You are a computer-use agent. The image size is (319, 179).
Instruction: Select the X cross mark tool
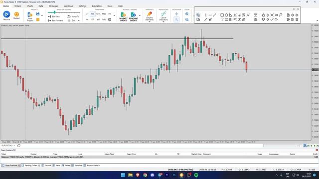click(x=272, y=15)
